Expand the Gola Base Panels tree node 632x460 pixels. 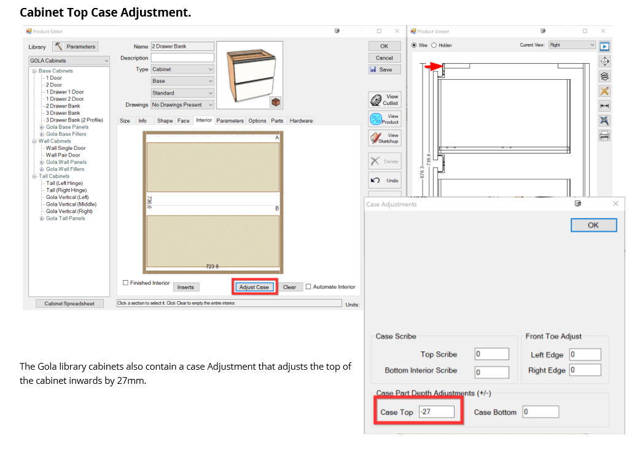click(x=42, y=127)
